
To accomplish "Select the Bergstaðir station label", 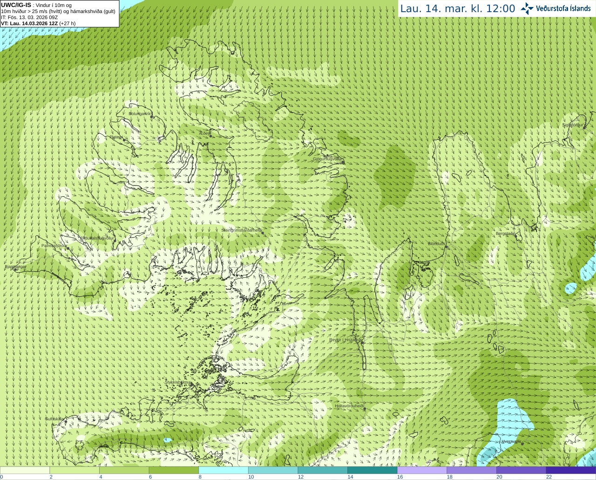I will 505,233.
